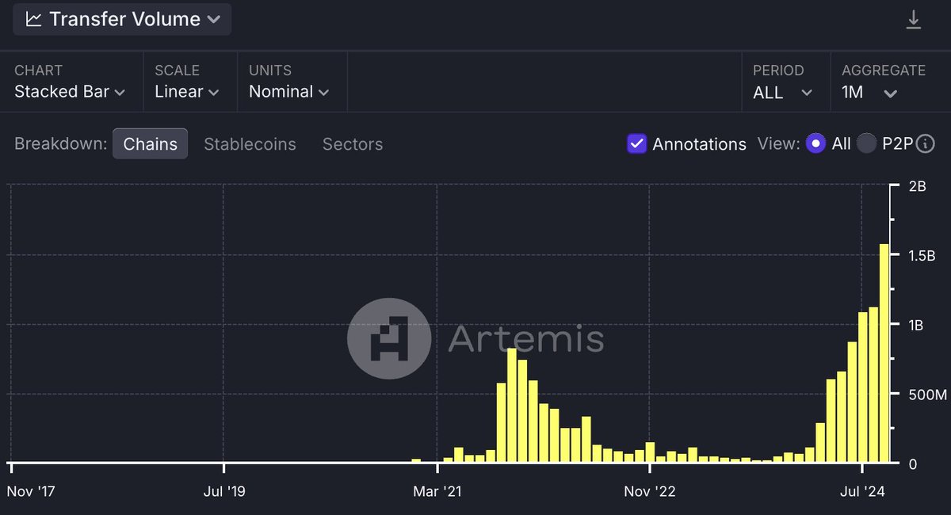
Task: Open the 1M aggregate dropdown
Action: (869, 93)
